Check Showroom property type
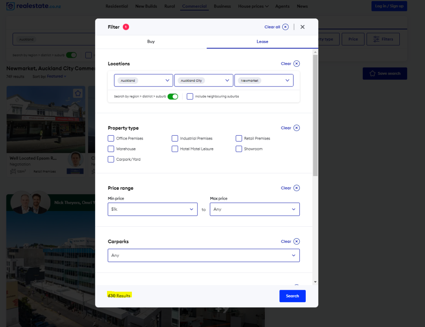 [239, 149]
